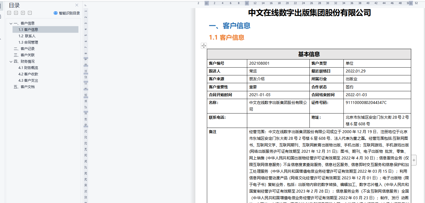Click the right margin marker on horizontal ruler
This screenshot has width=425, height=203.
tap(411, 3)
